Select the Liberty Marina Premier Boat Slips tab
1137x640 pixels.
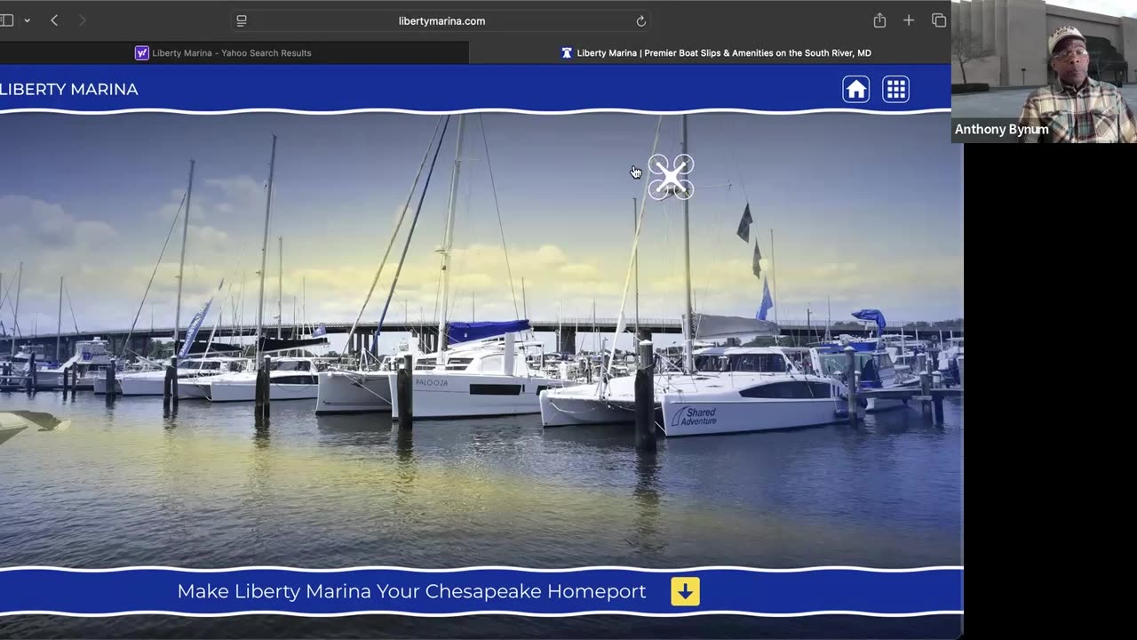coord(716,52)
